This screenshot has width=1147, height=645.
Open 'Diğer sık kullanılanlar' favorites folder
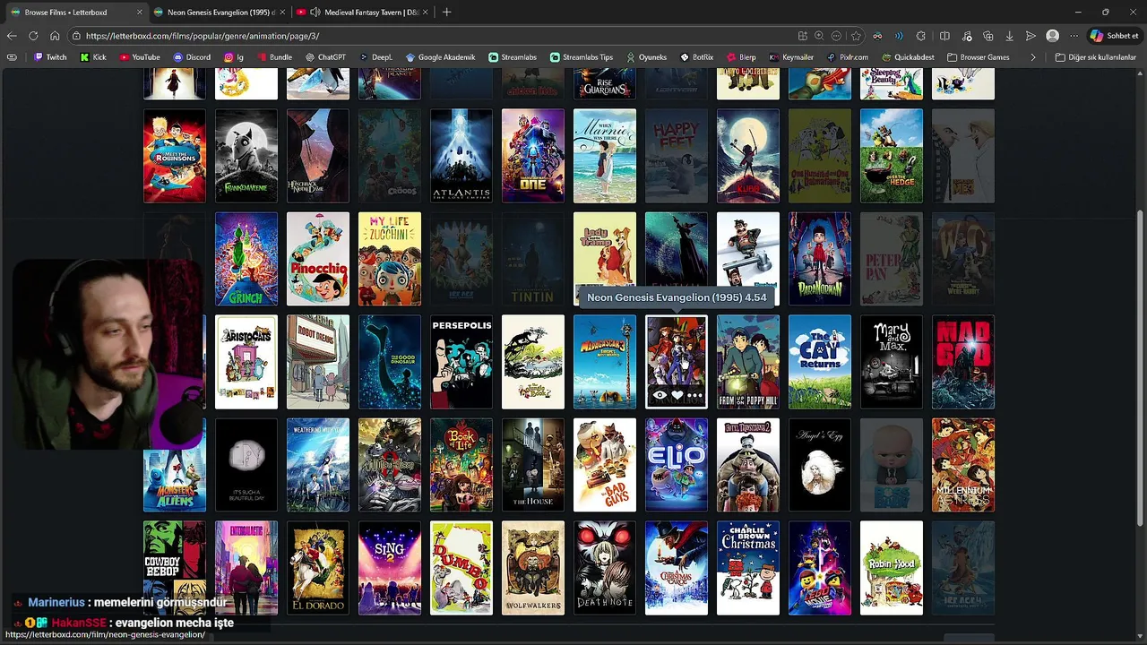(x=1095, y=57)
